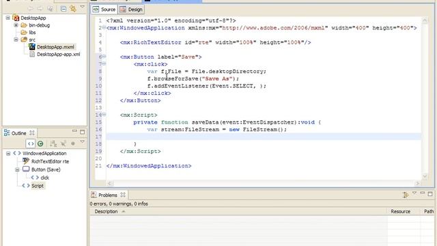Image resolution: width=437 pixels, height=246 pixels.
Task: Toggle the hide non-public members icon in Outline
Action: pos(64,143)
